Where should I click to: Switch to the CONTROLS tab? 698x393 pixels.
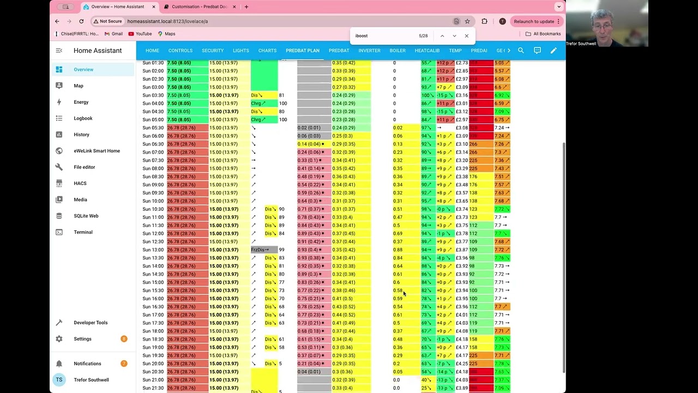(180, 51)
